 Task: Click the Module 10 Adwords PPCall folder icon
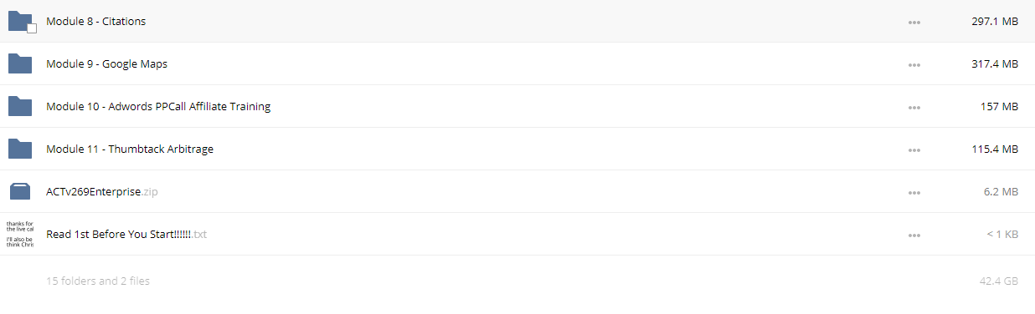pos(20,106)
